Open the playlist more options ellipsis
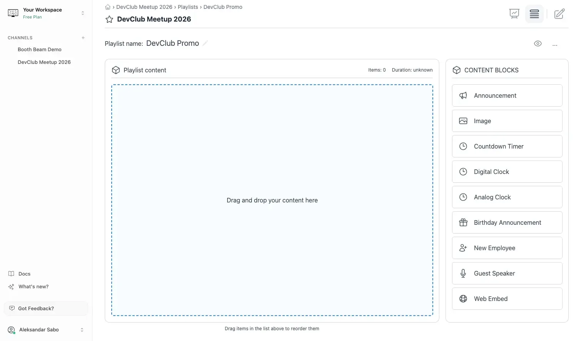 pos(555,45)
